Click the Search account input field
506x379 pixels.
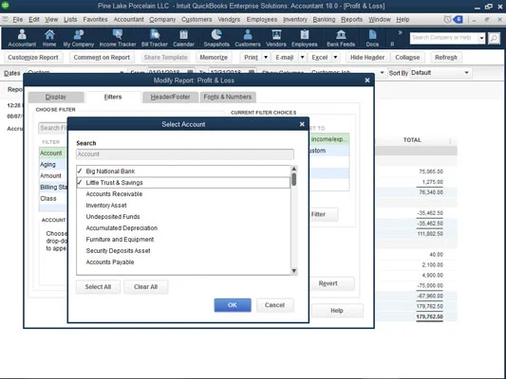click(185, 154)
